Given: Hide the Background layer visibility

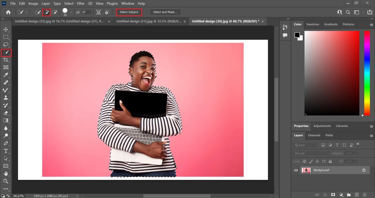Looking at the screenshot, I should pyautogui.click(x=296, y=170).
